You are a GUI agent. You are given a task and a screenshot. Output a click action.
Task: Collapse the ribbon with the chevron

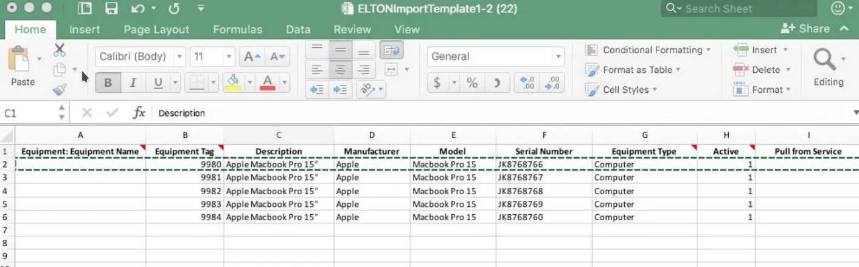click(844, 29)
